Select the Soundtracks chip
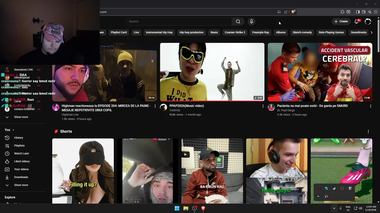The height and width of the screenshot is (213, 380). [359, 33]
